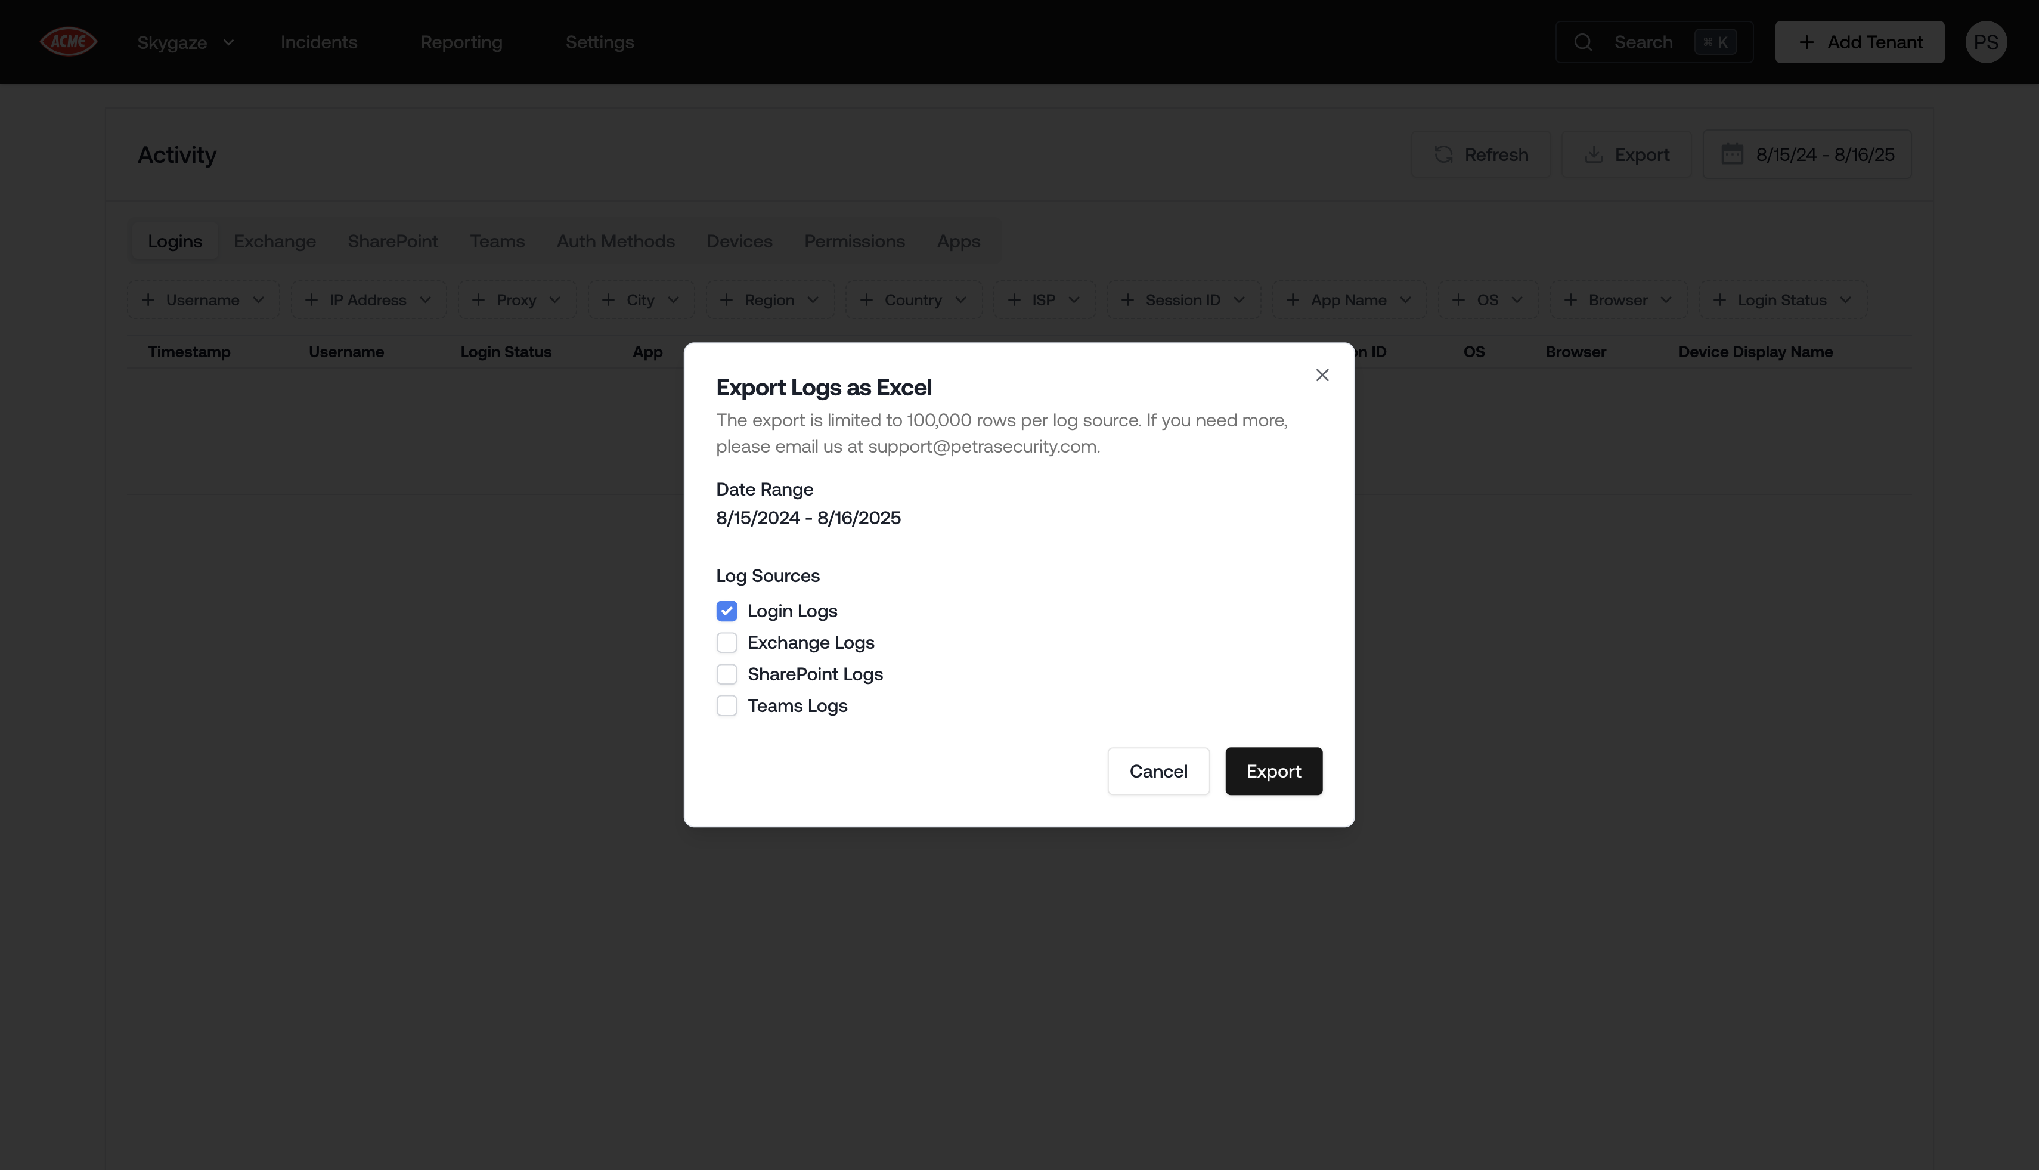Open the Skygaze tenant dropdown
The height and width of the screenshot is (1170, 2039).
pos(185,42)
